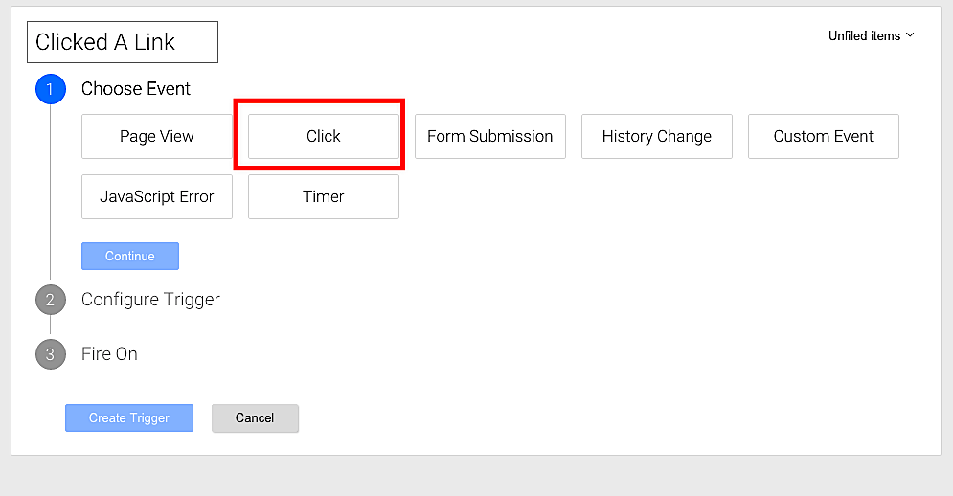Select JavaScript Error event

[x=157, y=196]
